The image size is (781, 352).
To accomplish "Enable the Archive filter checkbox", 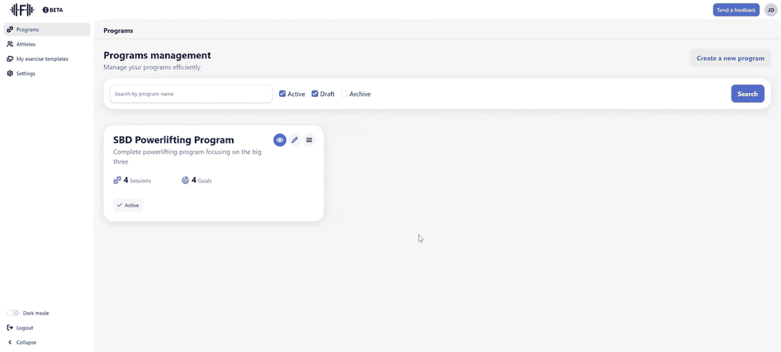I will tap(344, 94).
